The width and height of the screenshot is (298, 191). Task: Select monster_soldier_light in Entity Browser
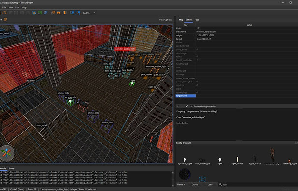[272, 156]
